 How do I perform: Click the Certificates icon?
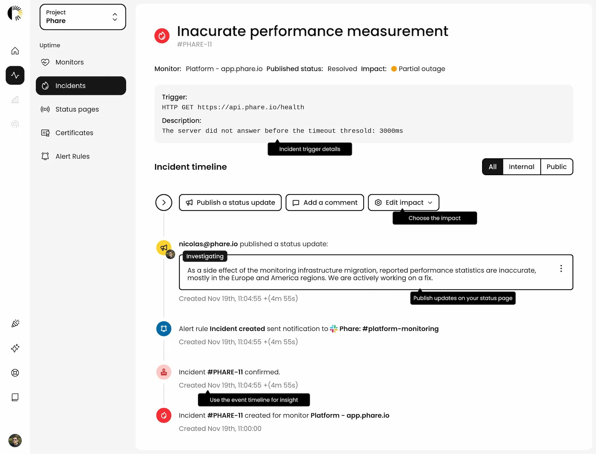[45, 133]
